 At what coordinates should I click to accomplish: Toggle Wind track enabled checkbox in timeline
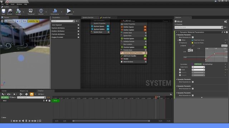49,101
